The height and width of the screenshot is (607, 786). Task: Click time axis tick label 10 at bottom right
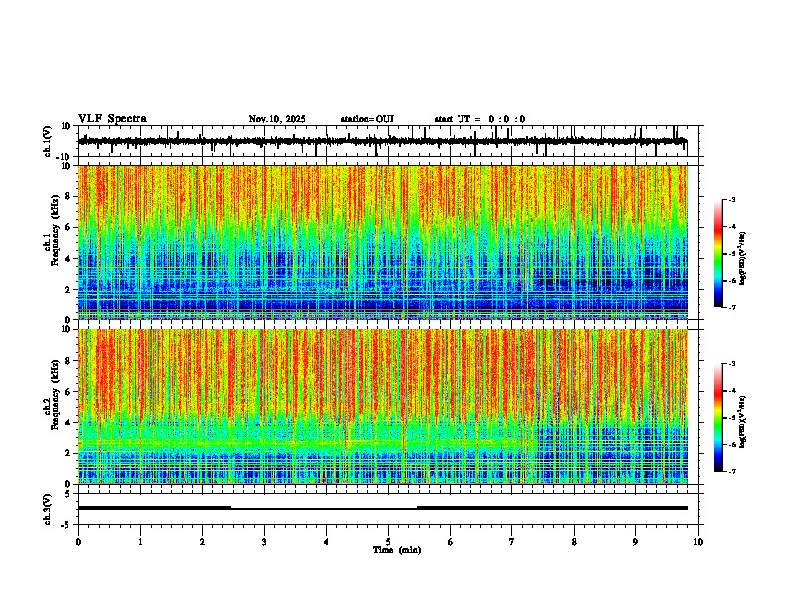(698, 542)
